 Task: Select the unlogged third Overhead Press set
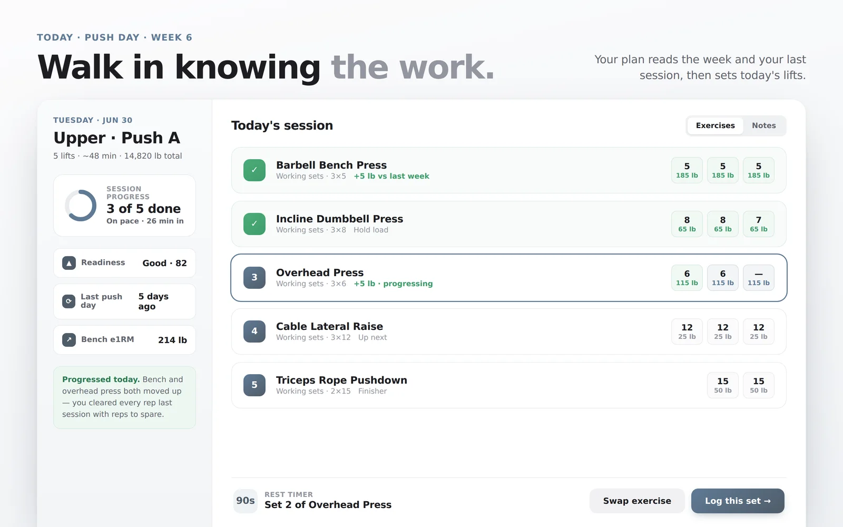pos(759,278)
